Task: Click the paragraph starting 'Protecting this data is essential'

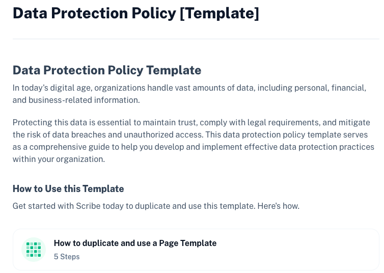Action: [194, 141]
